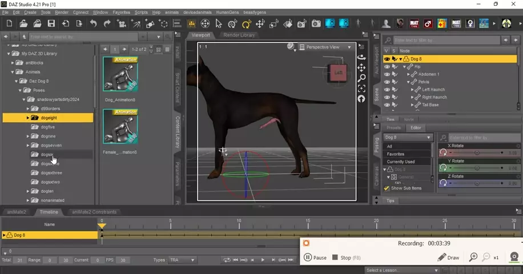Hide the Pelvis node using eye icon
Viewport: 523px width, 274px height.
click(x=387, y=82)
